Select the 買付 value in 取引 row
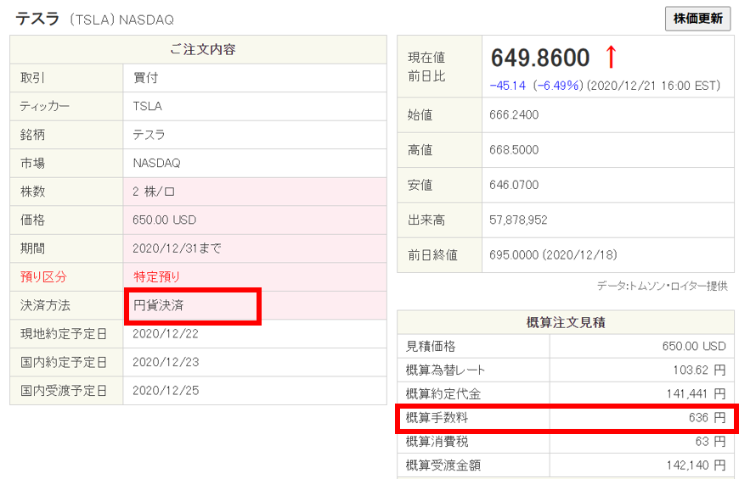 [145, 78]
